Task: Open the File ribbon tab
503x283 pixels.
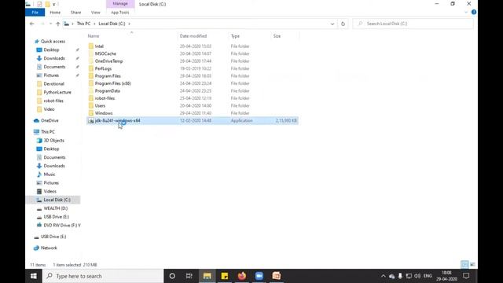Action: click(35, 13)
